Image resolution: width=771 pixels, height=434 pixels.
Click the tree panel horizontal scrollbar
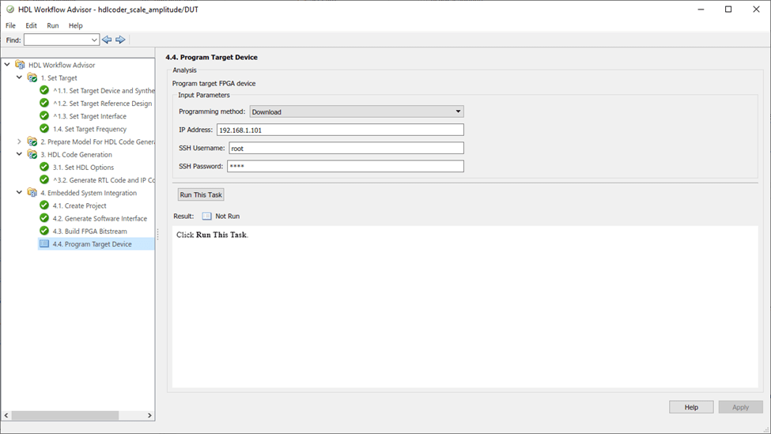(x=65, y=416)
